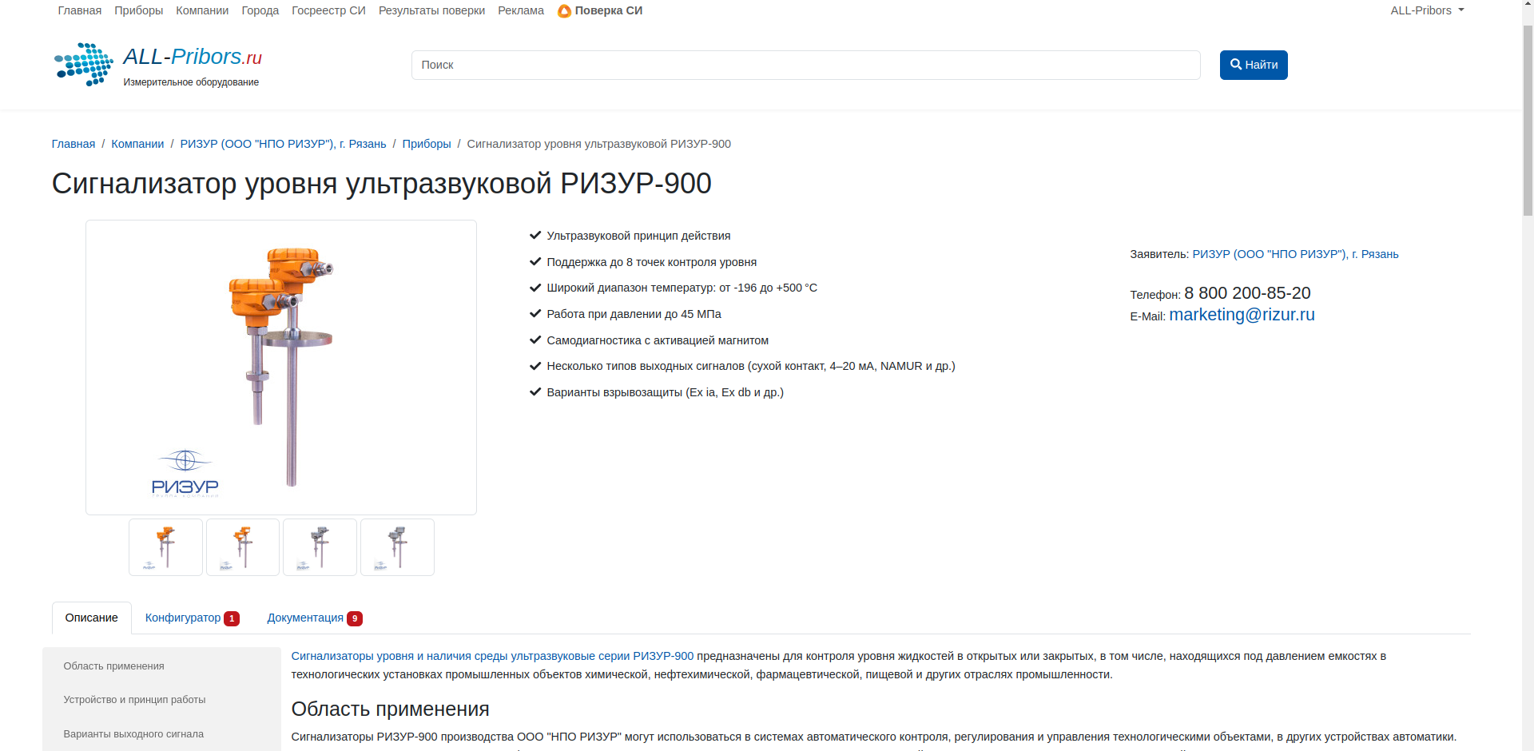Open Результаты поверки menu item
The height and width of the screenshot is (751, 1534).
click(x=431, y=10)
